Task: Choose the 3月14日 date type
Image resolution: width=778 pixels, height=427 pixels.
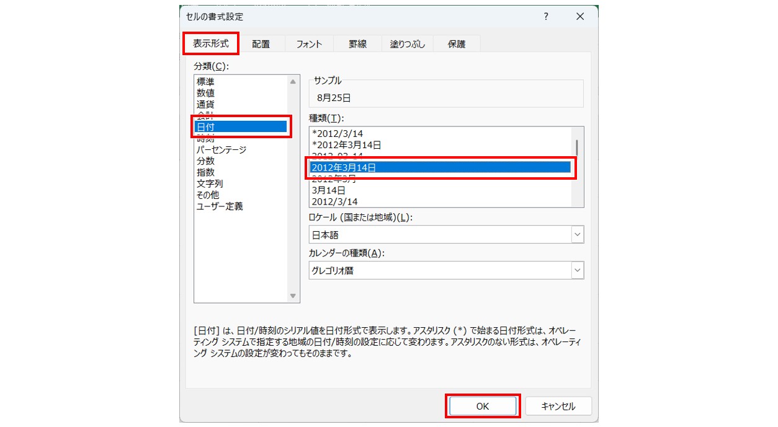Action: [x=440, y=190]
